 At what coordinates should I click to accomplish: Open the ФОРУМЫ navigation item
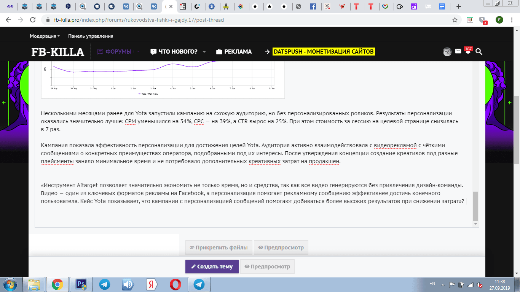[x=115, y=52]
